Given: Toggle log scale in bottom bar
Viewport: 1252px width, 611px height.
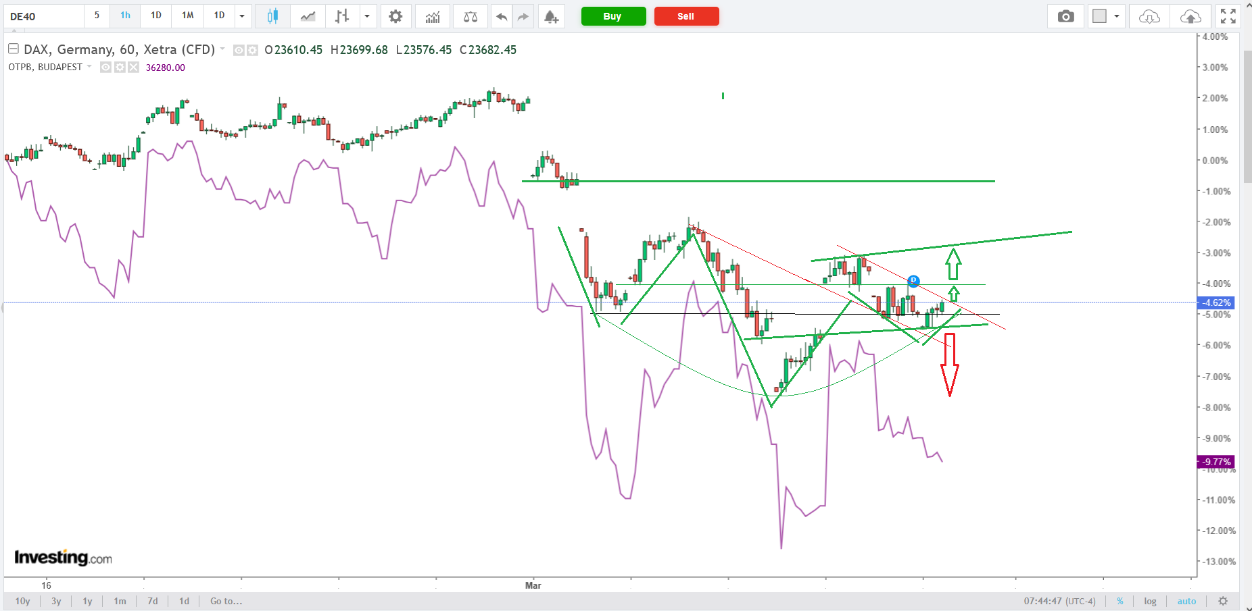Looking at the screenshot, I should click(x=1150, y=601).
